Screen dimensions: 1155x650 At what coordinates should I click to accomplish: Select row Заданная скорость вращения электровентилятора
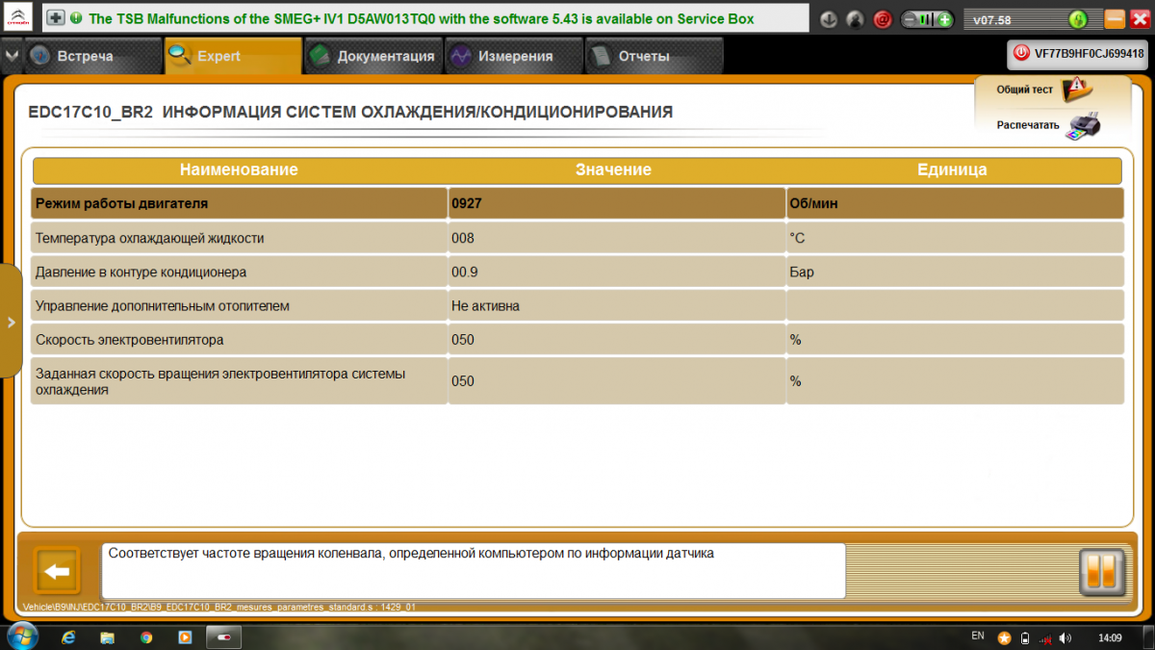pos(577,381)
